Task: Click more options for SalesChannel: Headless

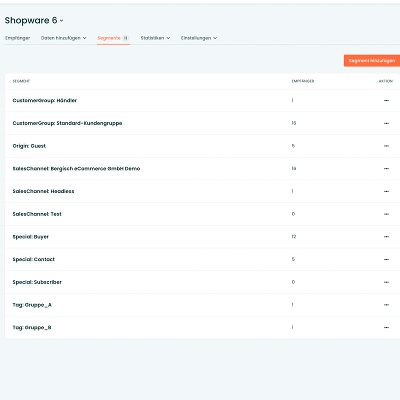Action: [386, 191]
